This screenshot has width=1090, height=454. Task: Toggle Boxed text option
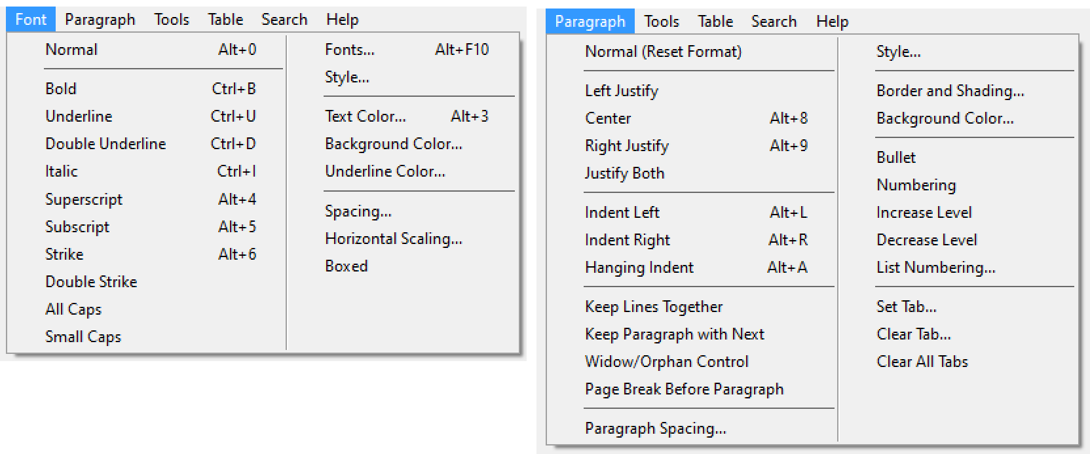347,266
